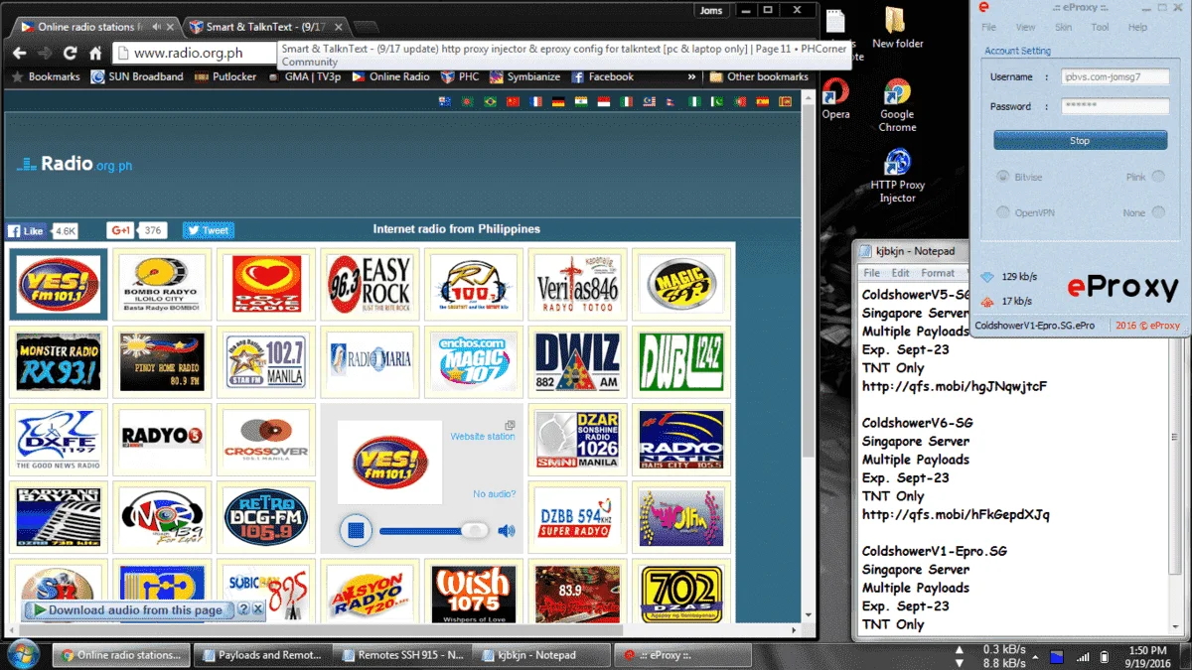
Task: Select the Indonesia flag language icon
Action: [x=603, y=101]
